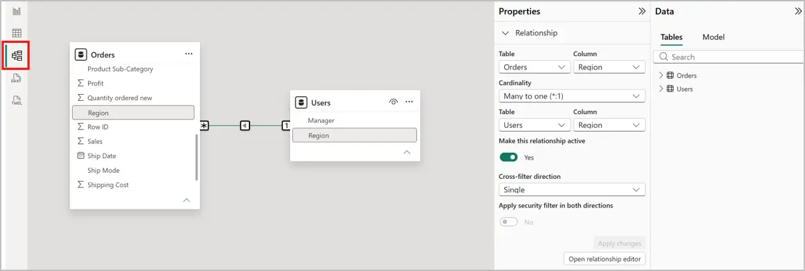Click the Orders table card database icon
The image size is (805, 271).
pos(81,55)
